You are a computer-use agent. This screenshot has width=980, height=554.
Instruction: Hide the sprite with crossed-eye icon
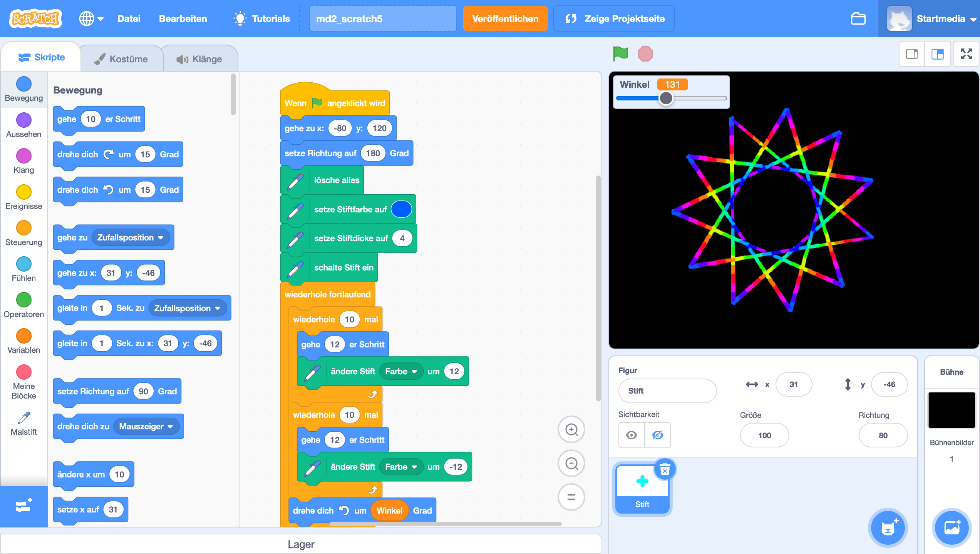coord(657,435)
